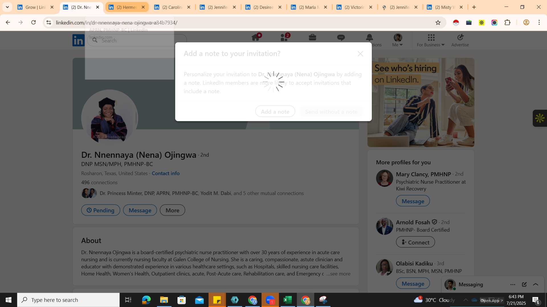547x307 pixels.
Task: Close the Add a note dialog
Action: coord(360,54)
